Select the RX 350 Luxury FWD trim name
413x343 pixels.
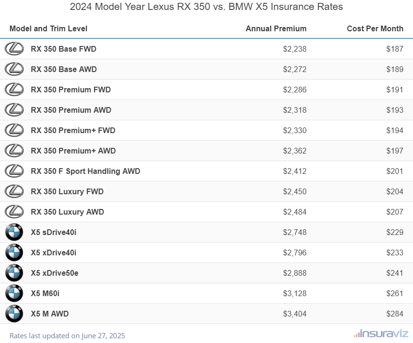(67, 191)
